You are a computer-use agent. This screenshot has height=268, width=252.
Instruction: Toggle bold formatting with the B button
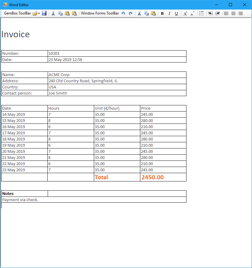(x=162, y=13)
